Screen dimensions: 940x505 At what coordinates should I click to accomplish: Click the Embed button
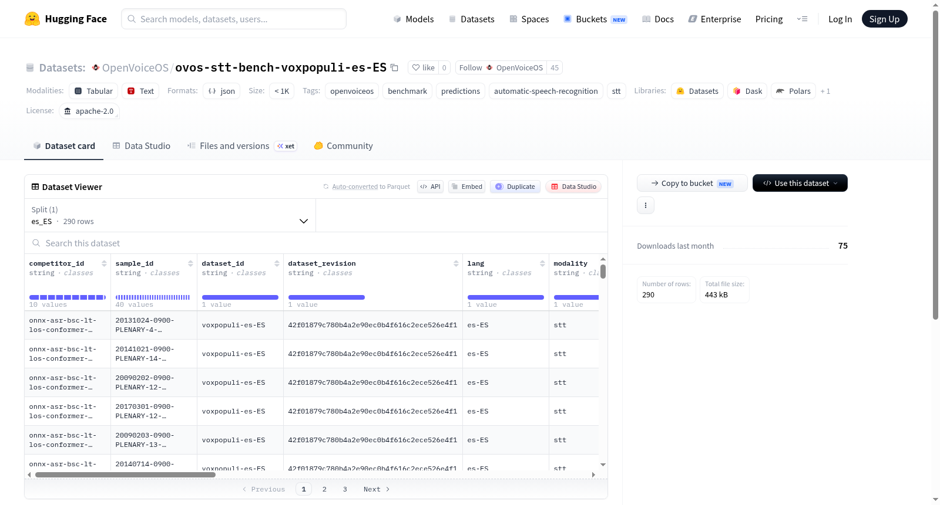tap(466, 187)
